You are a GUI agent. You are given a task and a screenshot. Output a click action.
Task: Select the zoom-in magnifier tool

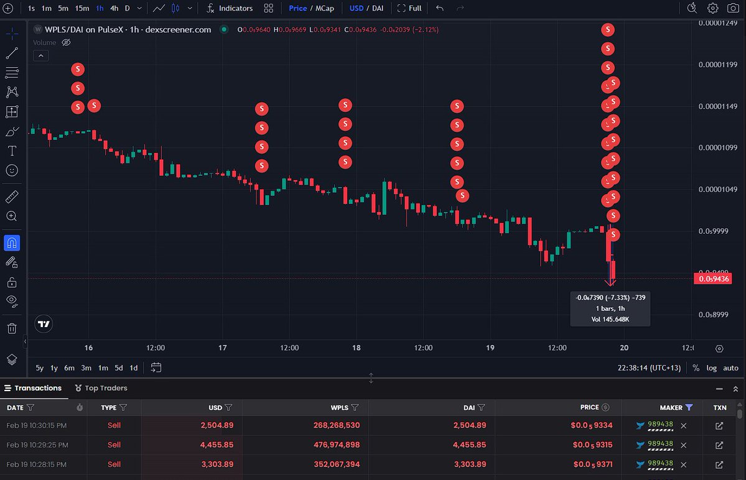[12, 216]
